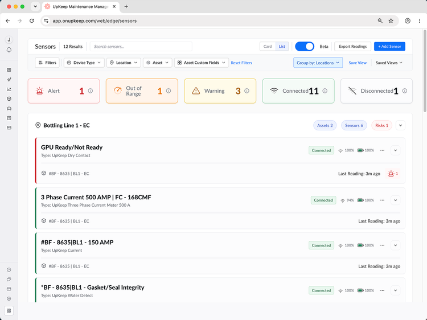427x320 pixels.
Task: Open the notifications bell in sidebar
Action: (9, 50)
